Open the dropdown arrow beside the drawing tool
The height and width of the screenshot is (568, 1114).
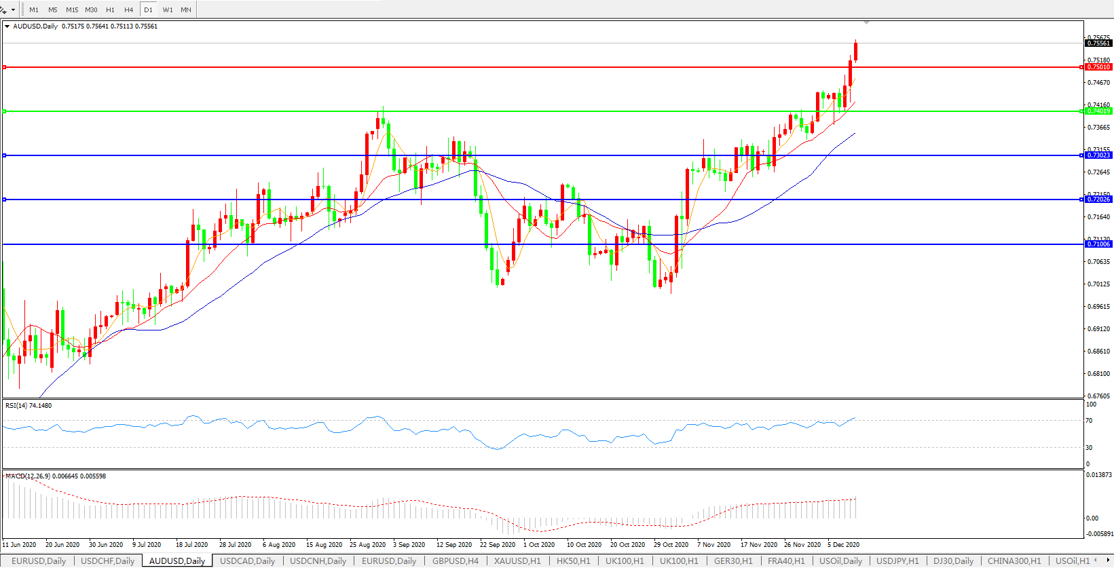(x=13, y=10)
